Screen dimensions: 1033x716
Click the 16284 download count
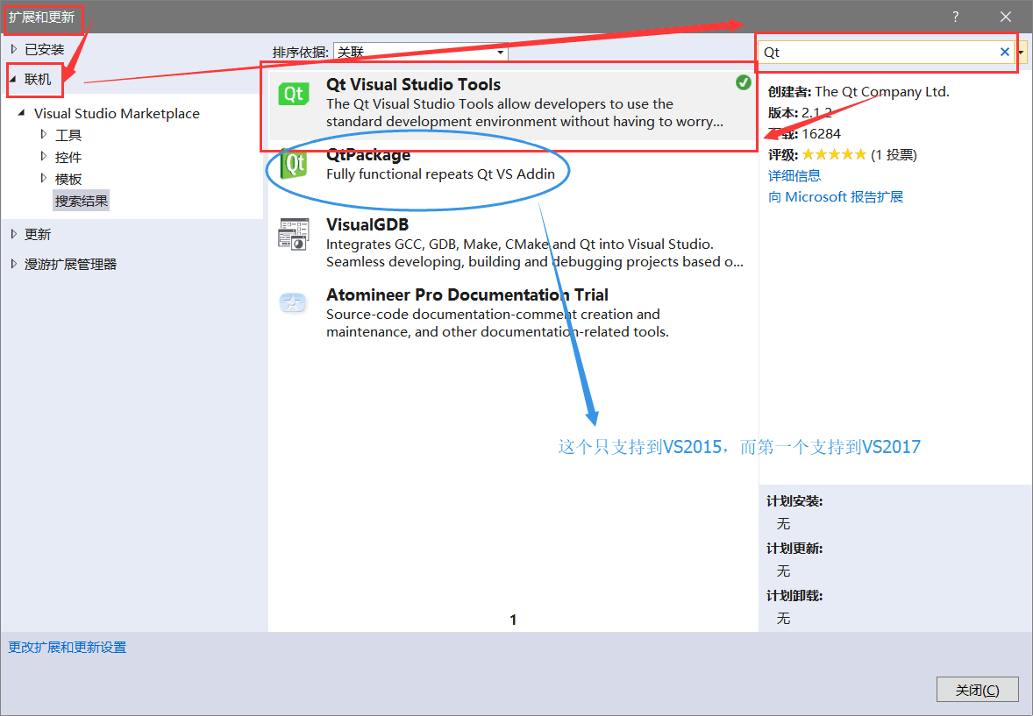coord(822,134)
